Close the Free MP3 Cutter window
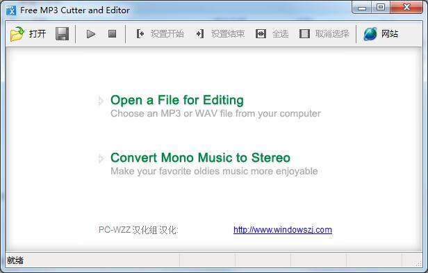 point(406,8)
